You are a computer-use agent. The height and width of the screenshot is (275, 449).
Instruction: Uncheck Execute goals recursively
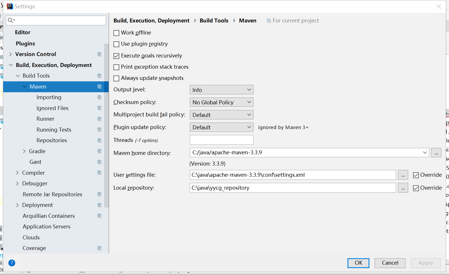116,56
